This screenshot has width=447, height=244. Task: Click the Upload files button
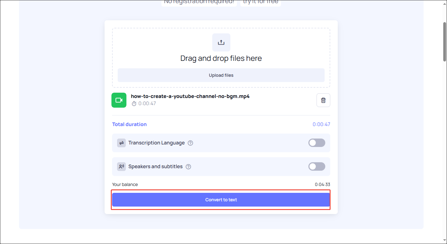(x=221, y=75)
